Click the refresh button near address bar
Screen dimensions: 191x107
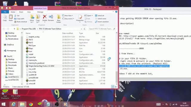pos(84,29)
